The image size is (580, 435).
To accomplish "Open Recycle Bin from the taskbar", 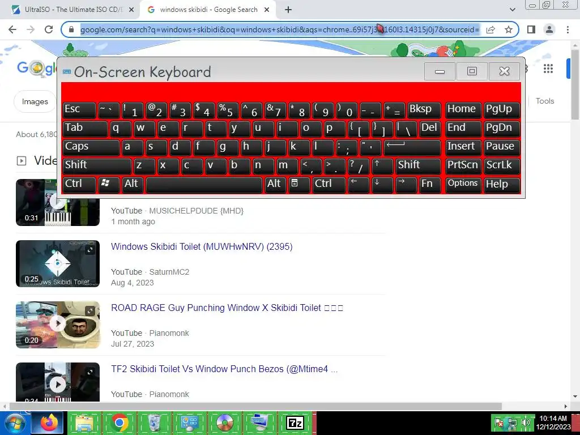I will coord(154,423).
